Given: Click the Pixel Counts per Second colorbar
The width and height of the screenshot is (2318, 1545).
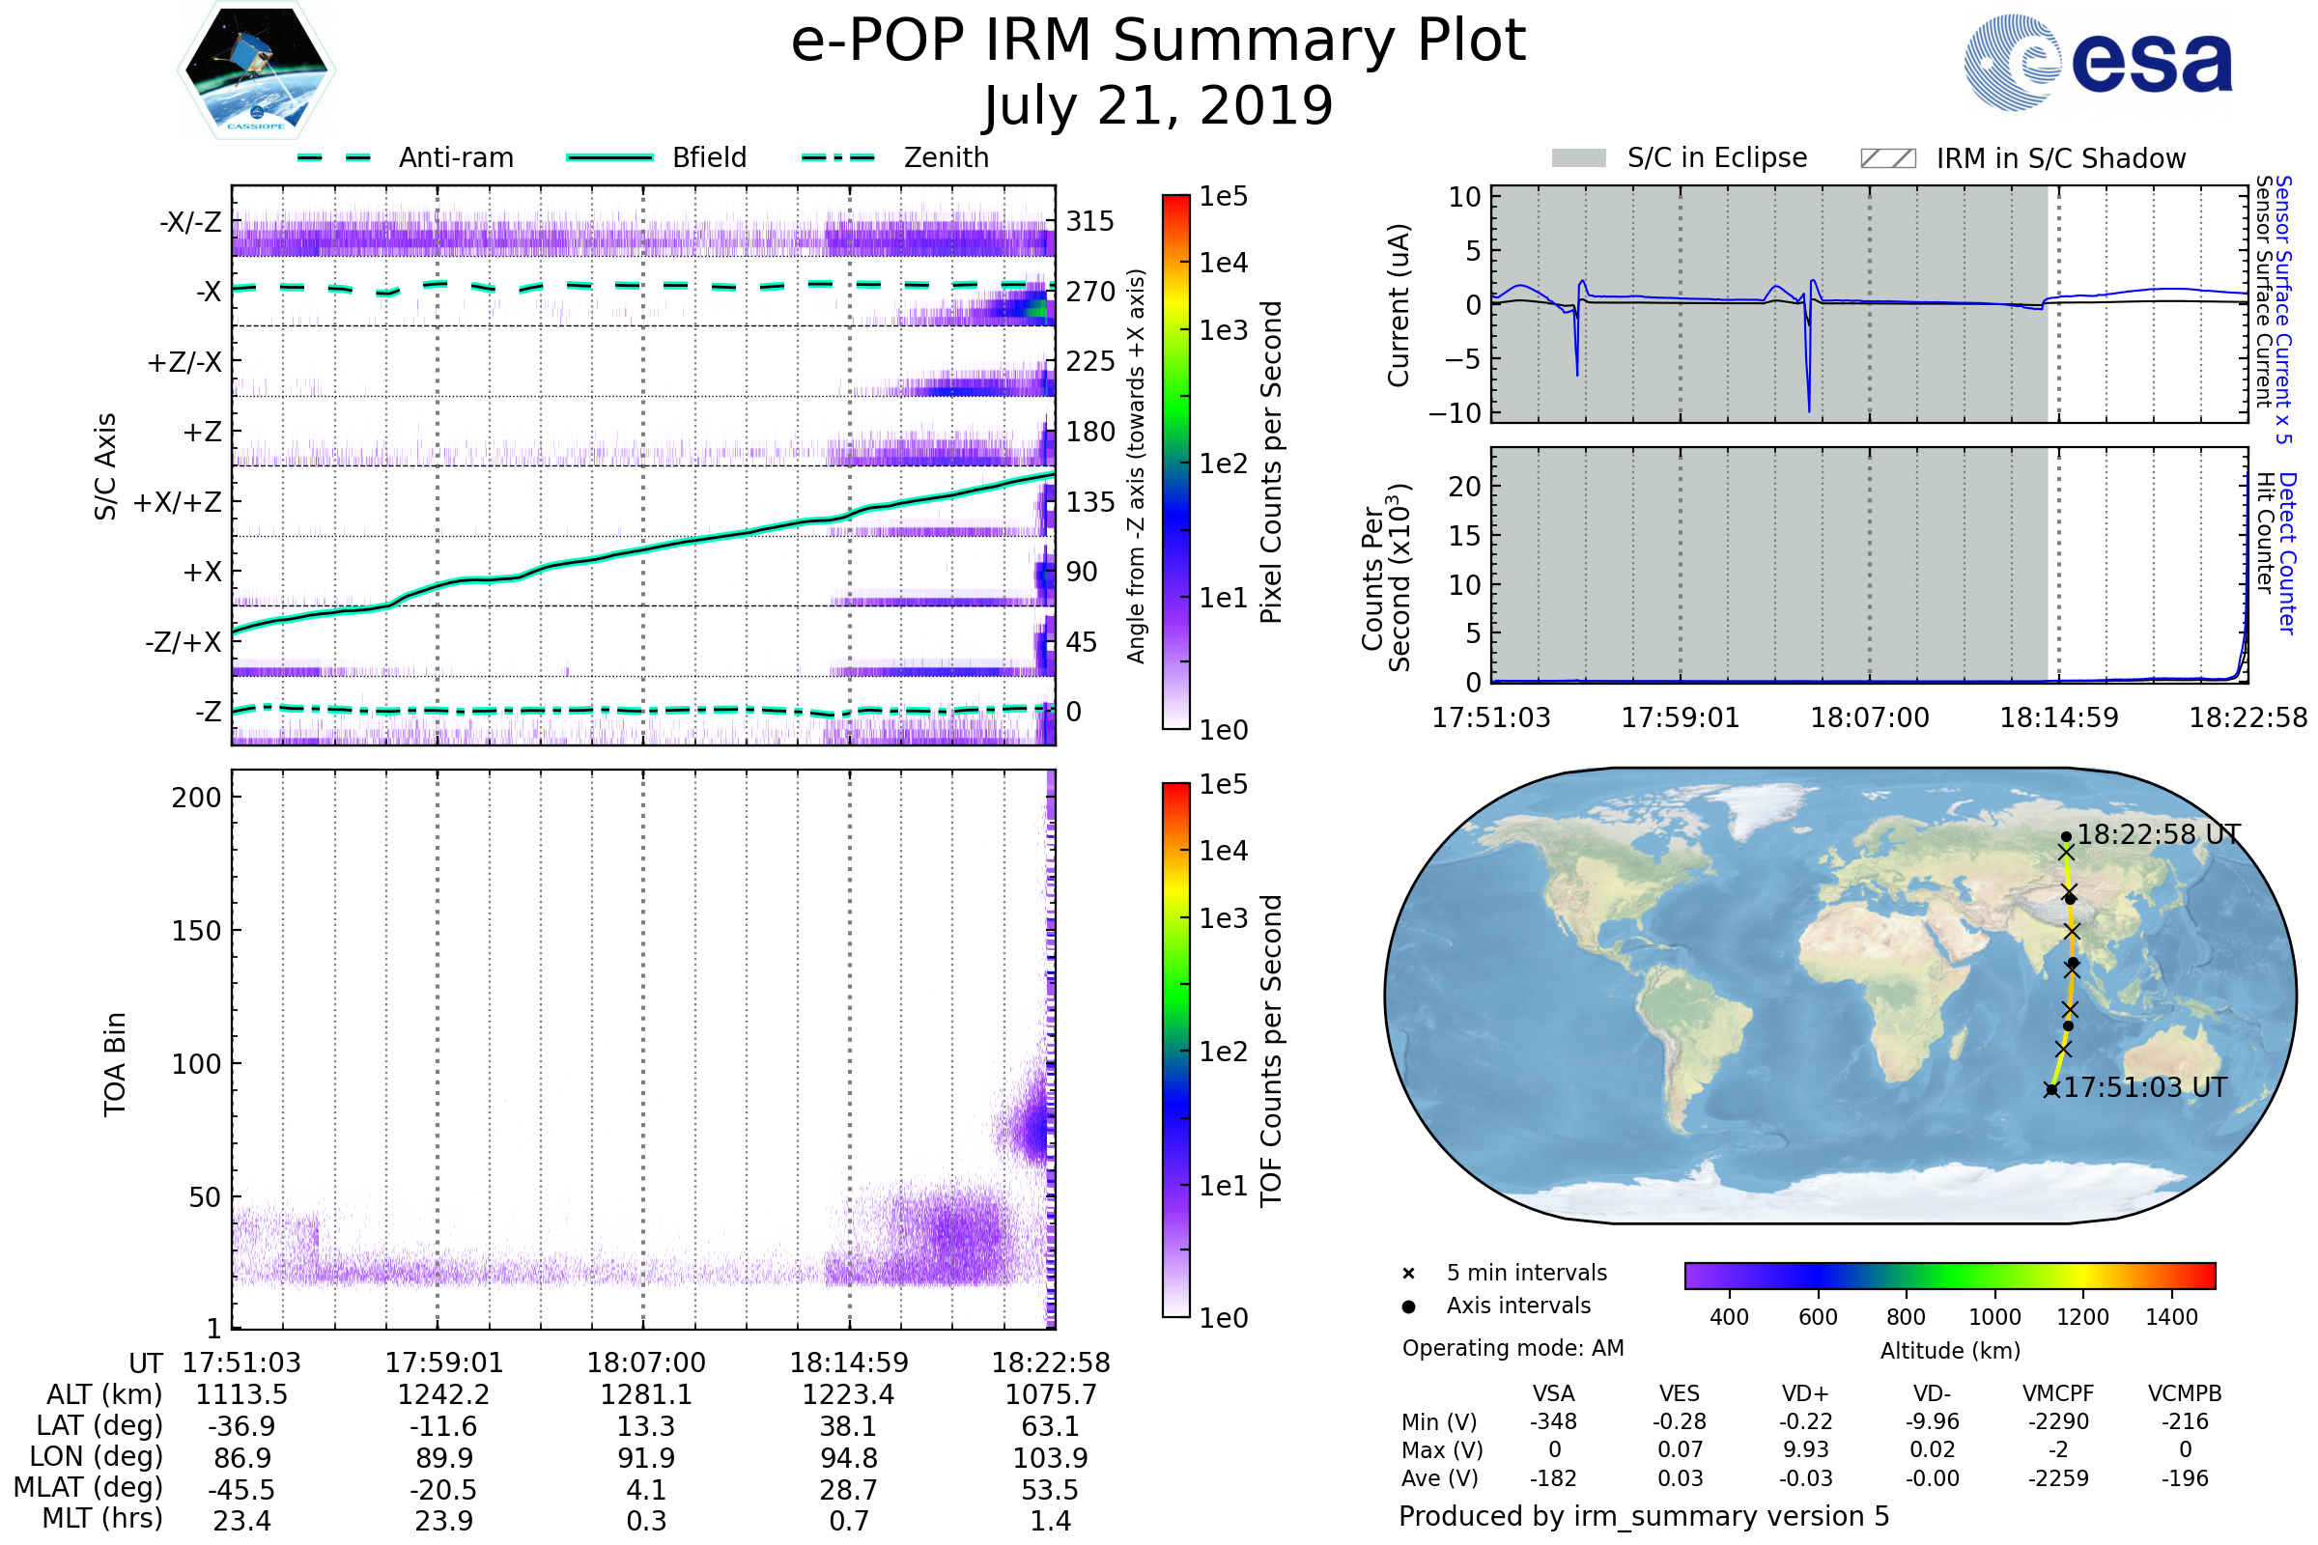Looking at the screenshot, I should [x=1175, y=463].
